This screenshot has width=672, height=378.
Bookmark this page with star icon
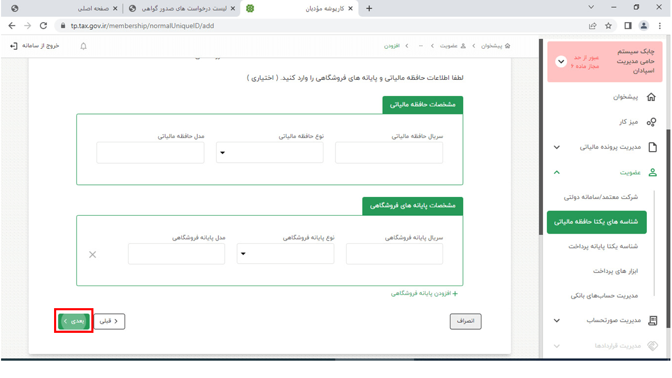[608, 26]
